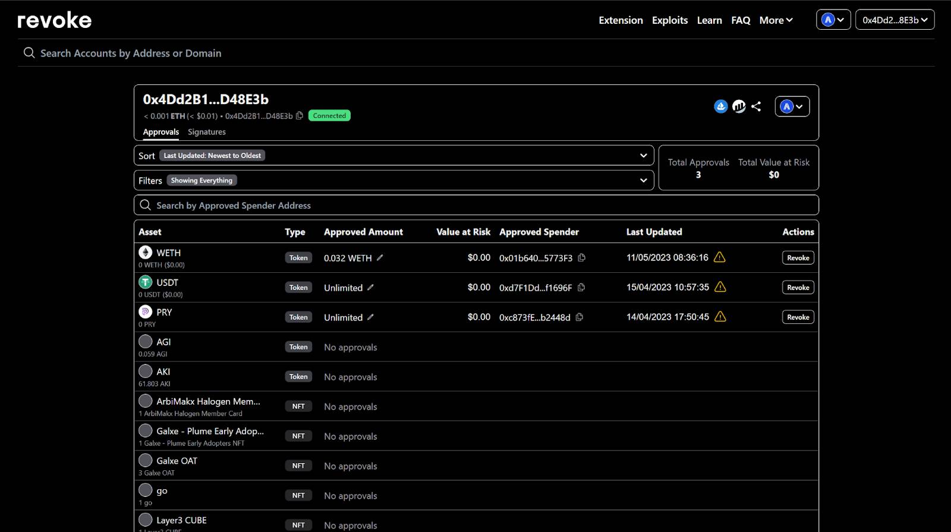Click the Search by Approved Spender Address field

[476, 205]
